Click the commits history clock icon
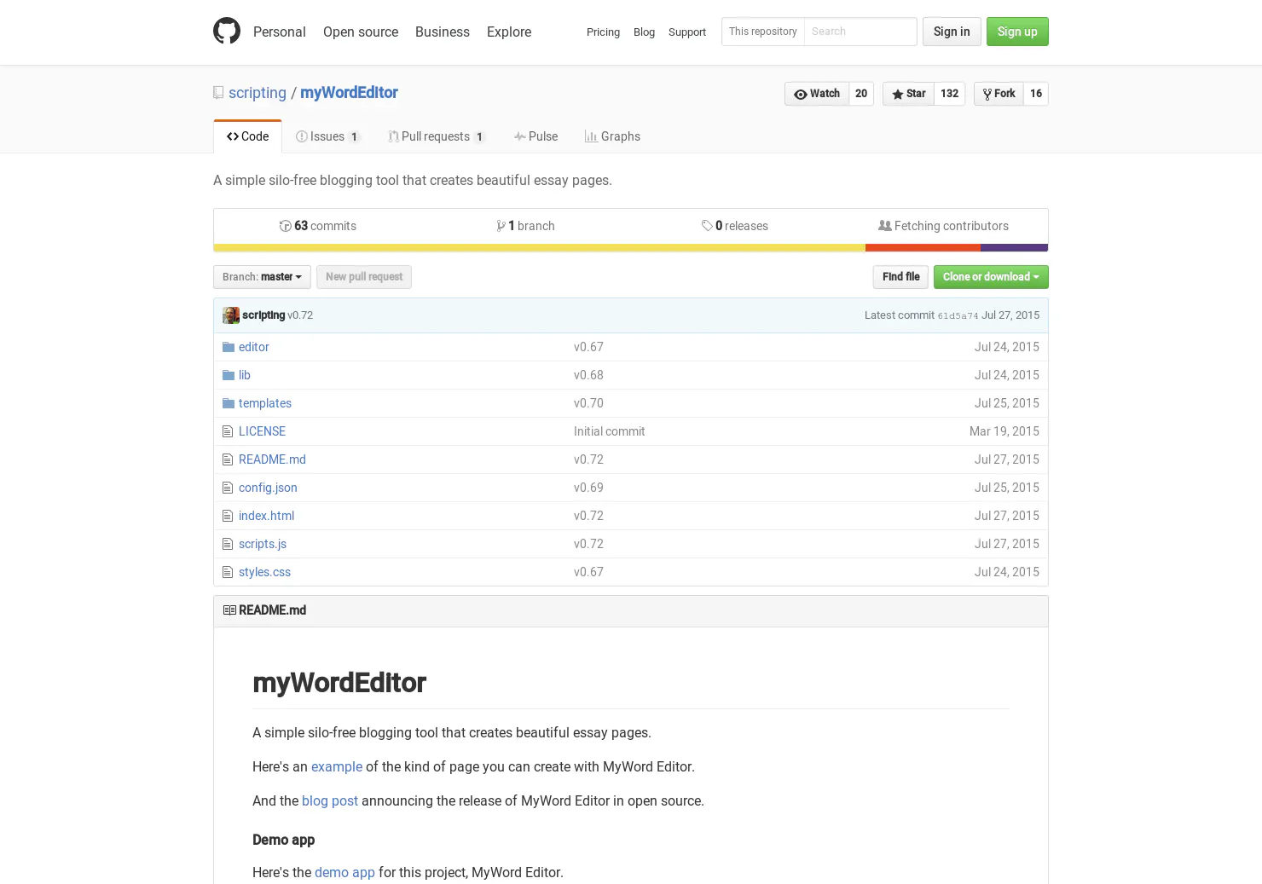This screenshot has width=1262, height=884. (x=285, y=226)
